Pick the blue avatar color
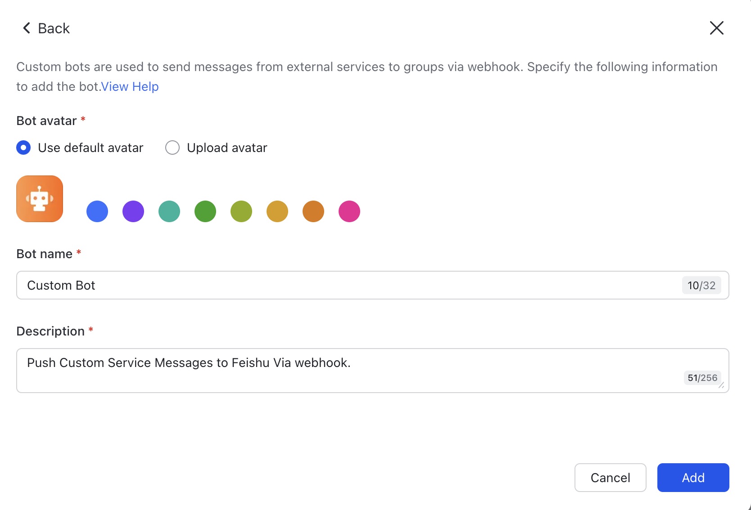This screenshot has width=751, height=510. 97,211
